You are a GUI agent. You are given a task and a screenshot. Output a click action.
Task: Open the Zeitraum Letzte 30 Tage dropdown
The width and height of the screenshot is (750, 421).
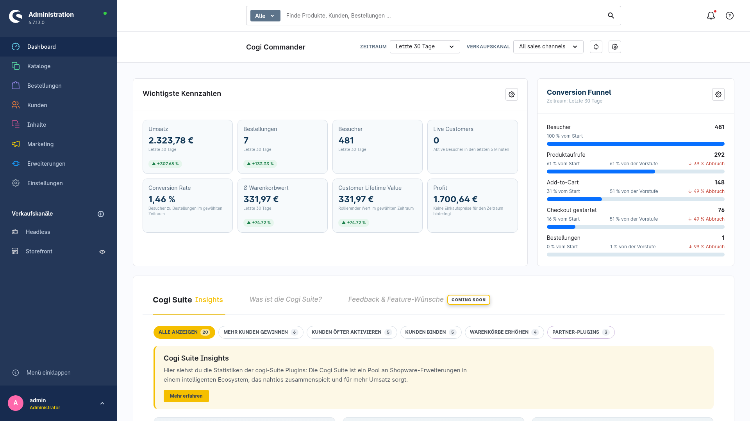pos(425,47)
